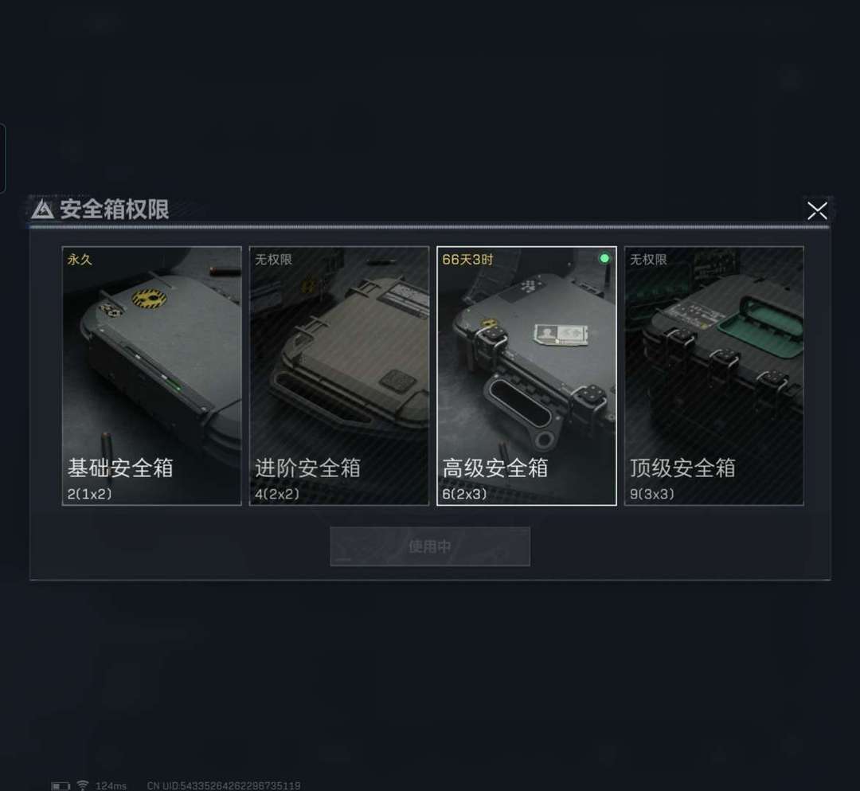Click the triangle logo beside 安全箱权限
The image size is (860, 791).
click(42, 209)
